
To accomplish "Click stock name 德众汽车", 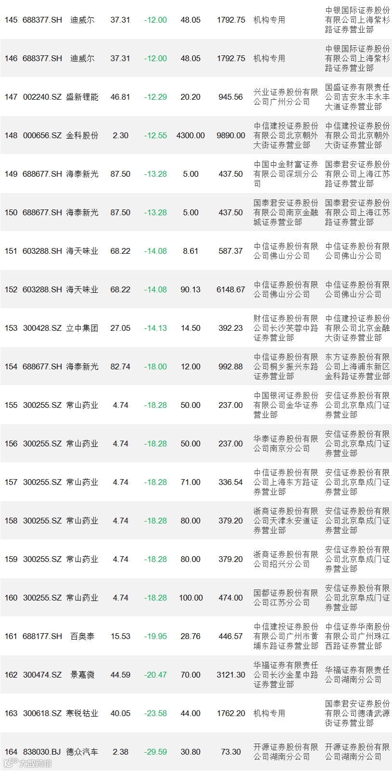I will (x=82, y=752).
